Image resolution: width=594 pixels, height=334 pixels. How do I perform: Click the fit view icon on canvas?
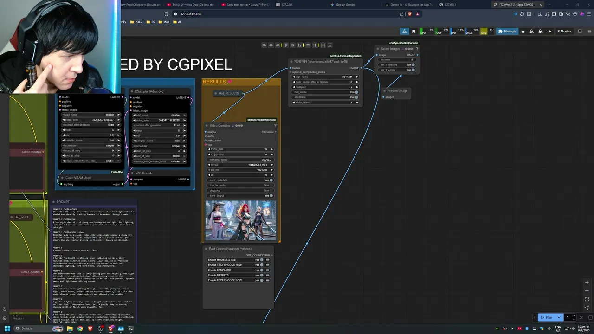coord(587,299)
